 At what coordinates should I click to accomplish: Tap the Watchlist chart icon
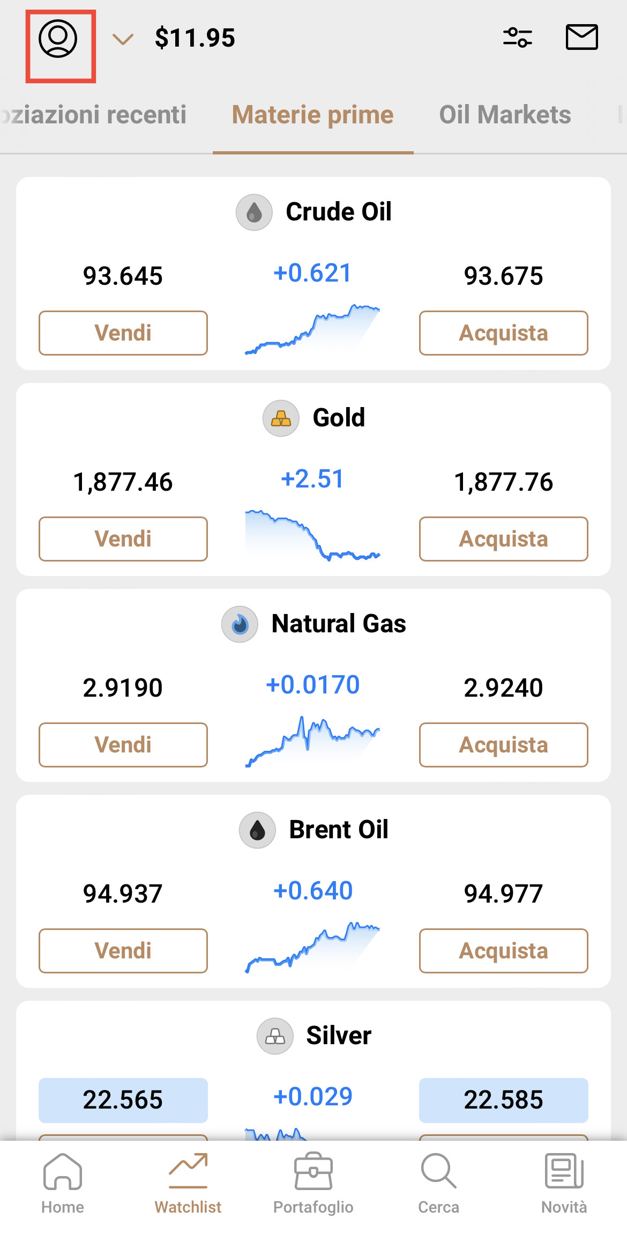tap(188, 1171)
